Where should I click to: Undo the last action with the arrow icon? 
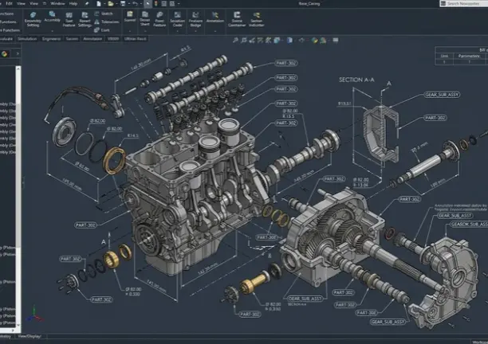tap(135, 4)
